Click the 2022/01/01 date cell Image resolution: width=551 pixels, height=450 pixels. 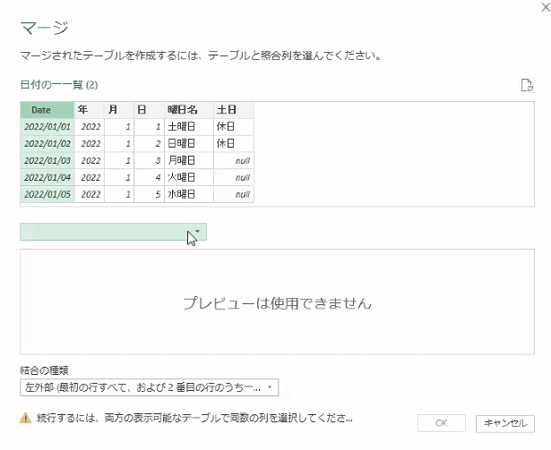47,127
